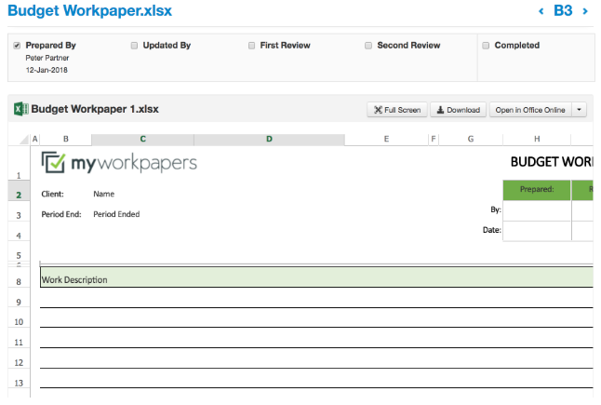The width and height of the screenshot is (601, 405).
Task: Enable the First Review checkbox
Action: click(x=252, y=45)
